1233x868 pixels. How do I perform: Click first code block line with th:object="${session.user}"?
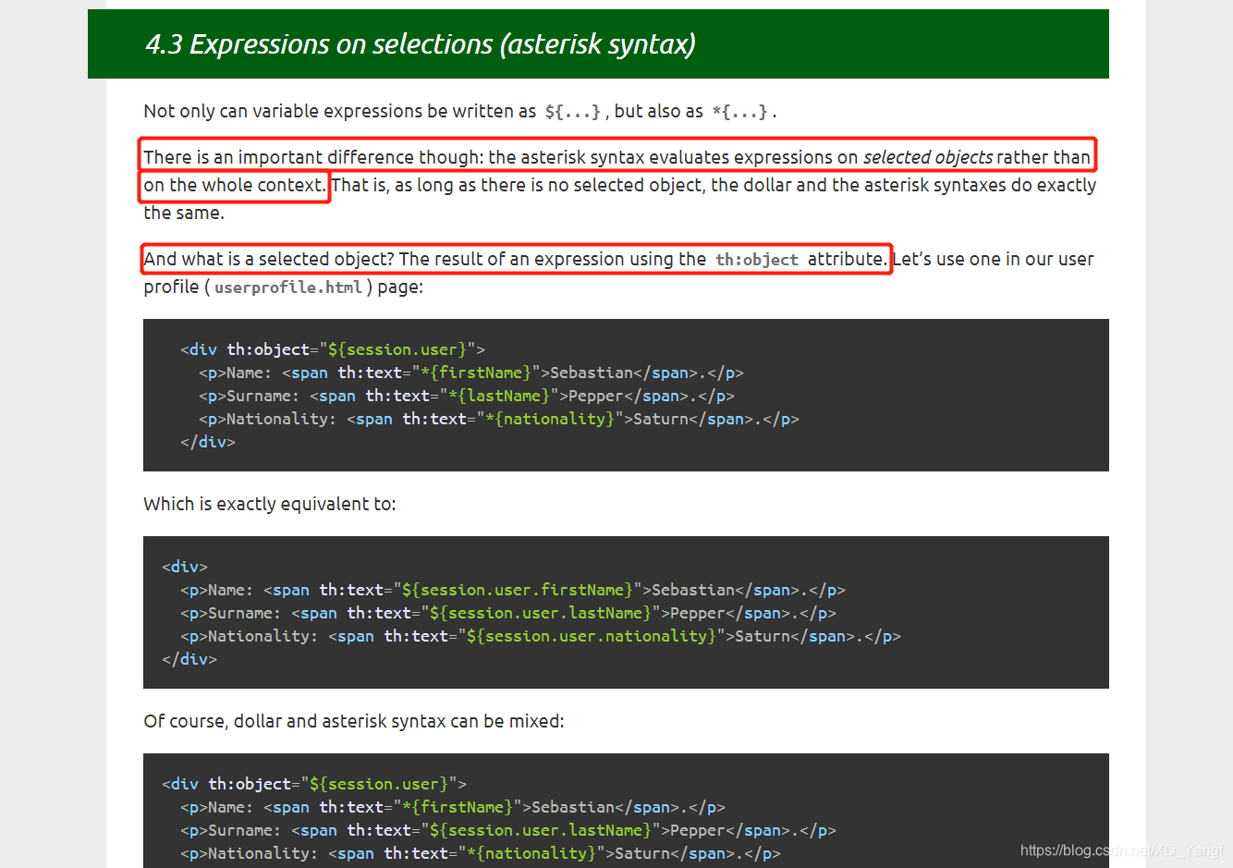[x=333, y=349]
